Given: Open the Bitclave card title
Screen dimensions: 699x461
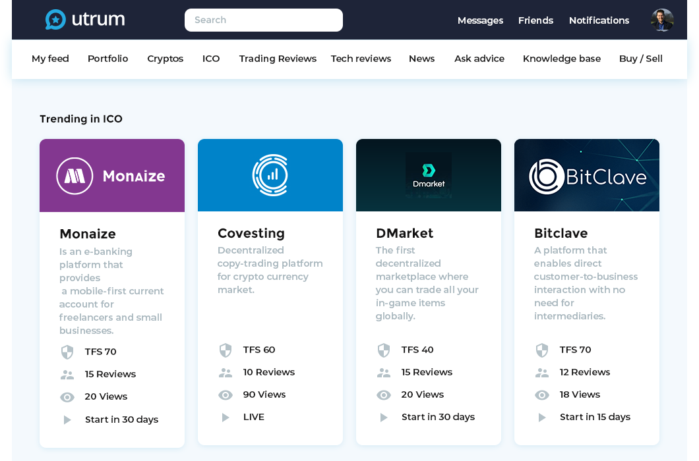Looking at the screenshot, I should tap(561, 233).
